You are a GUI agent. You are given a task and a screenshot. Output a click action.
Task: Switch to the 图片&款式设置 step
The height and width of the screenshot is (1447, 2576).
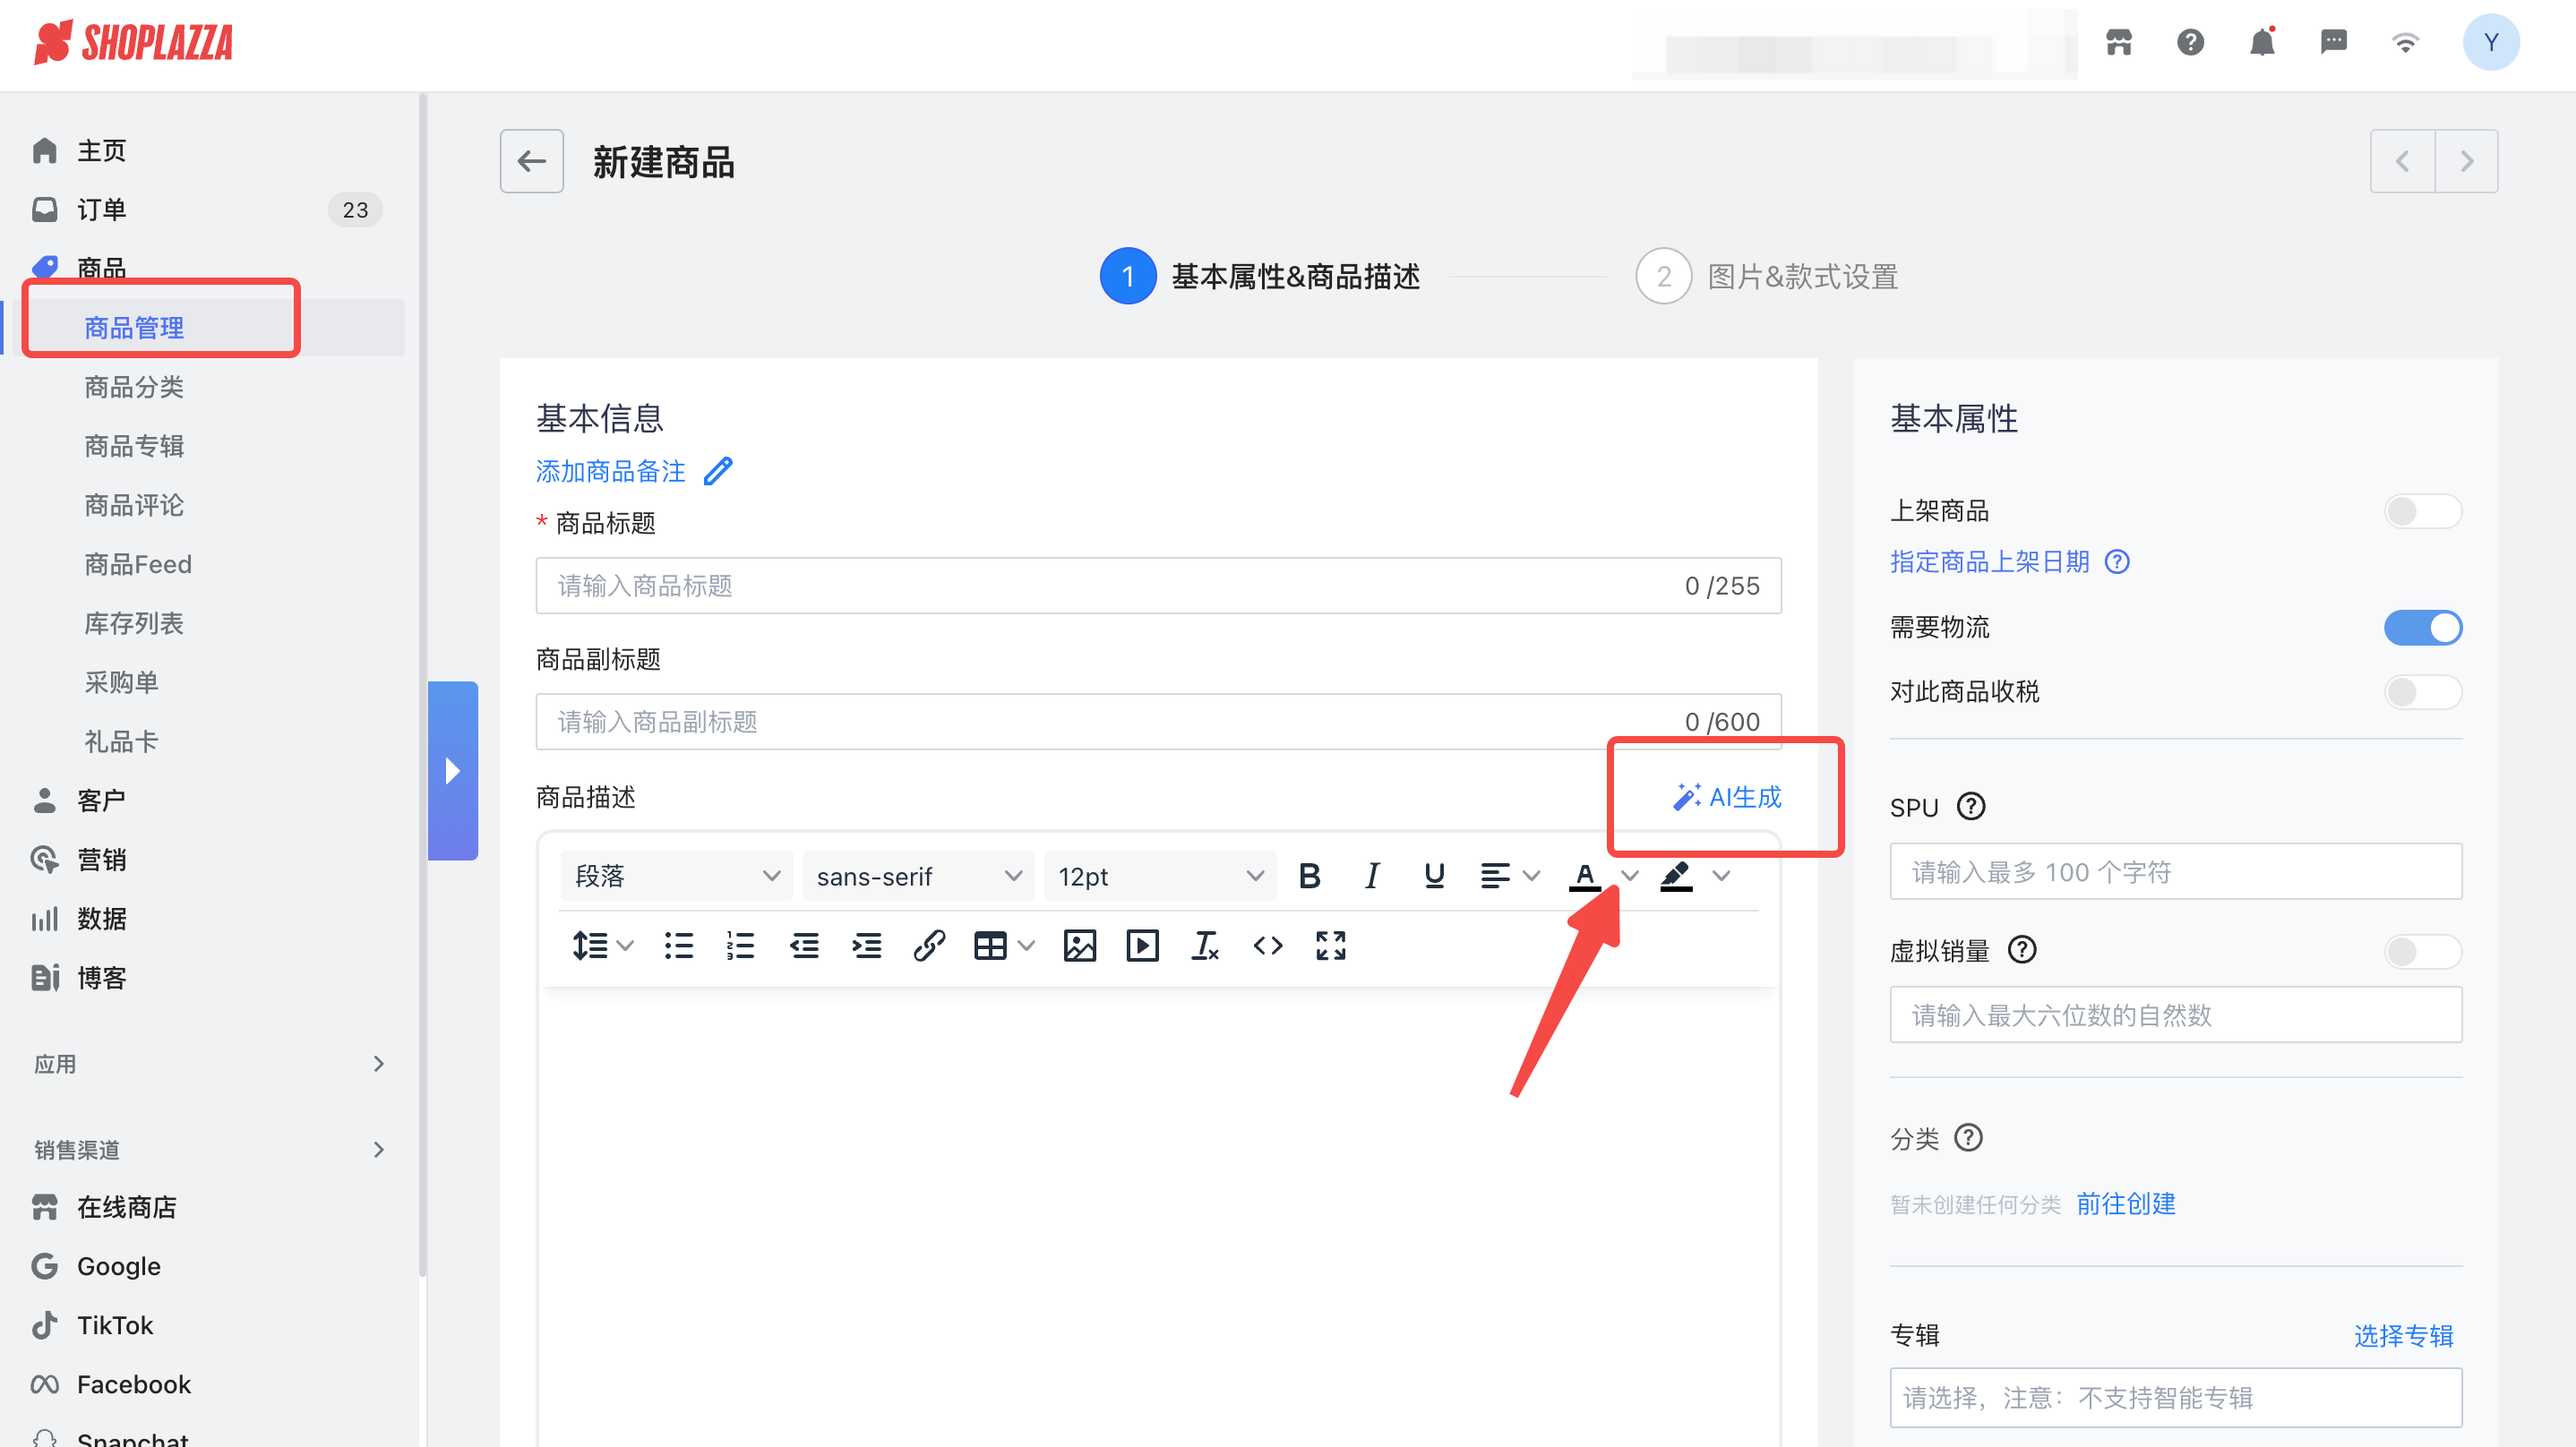pos(1800,276)
